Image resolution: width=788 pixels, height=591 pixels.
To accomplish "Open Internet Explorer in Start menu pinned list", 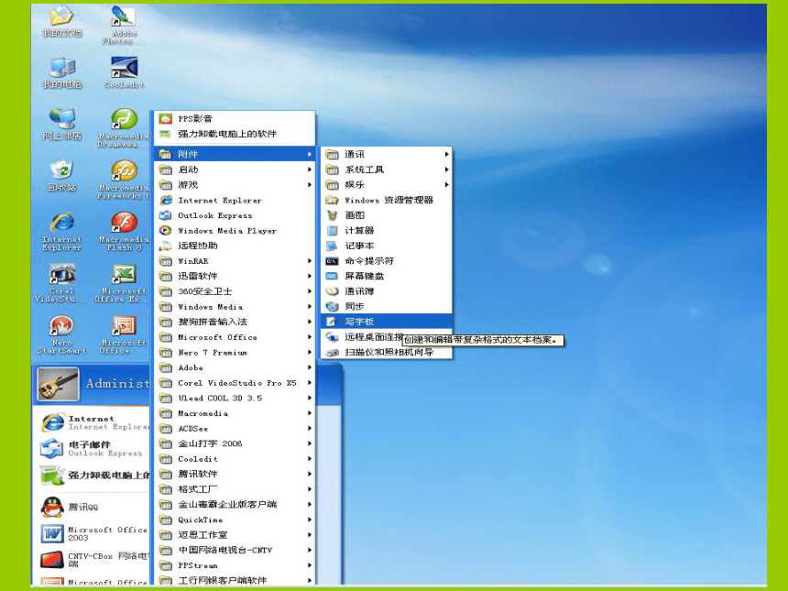I will pos(94,422).
